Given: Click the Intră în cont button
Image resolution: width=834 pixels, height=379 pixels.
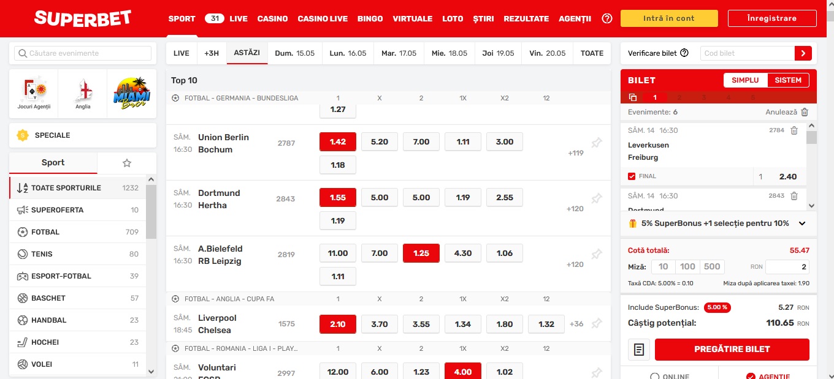Looking at the screenshot, I should (x=669, y=18).
